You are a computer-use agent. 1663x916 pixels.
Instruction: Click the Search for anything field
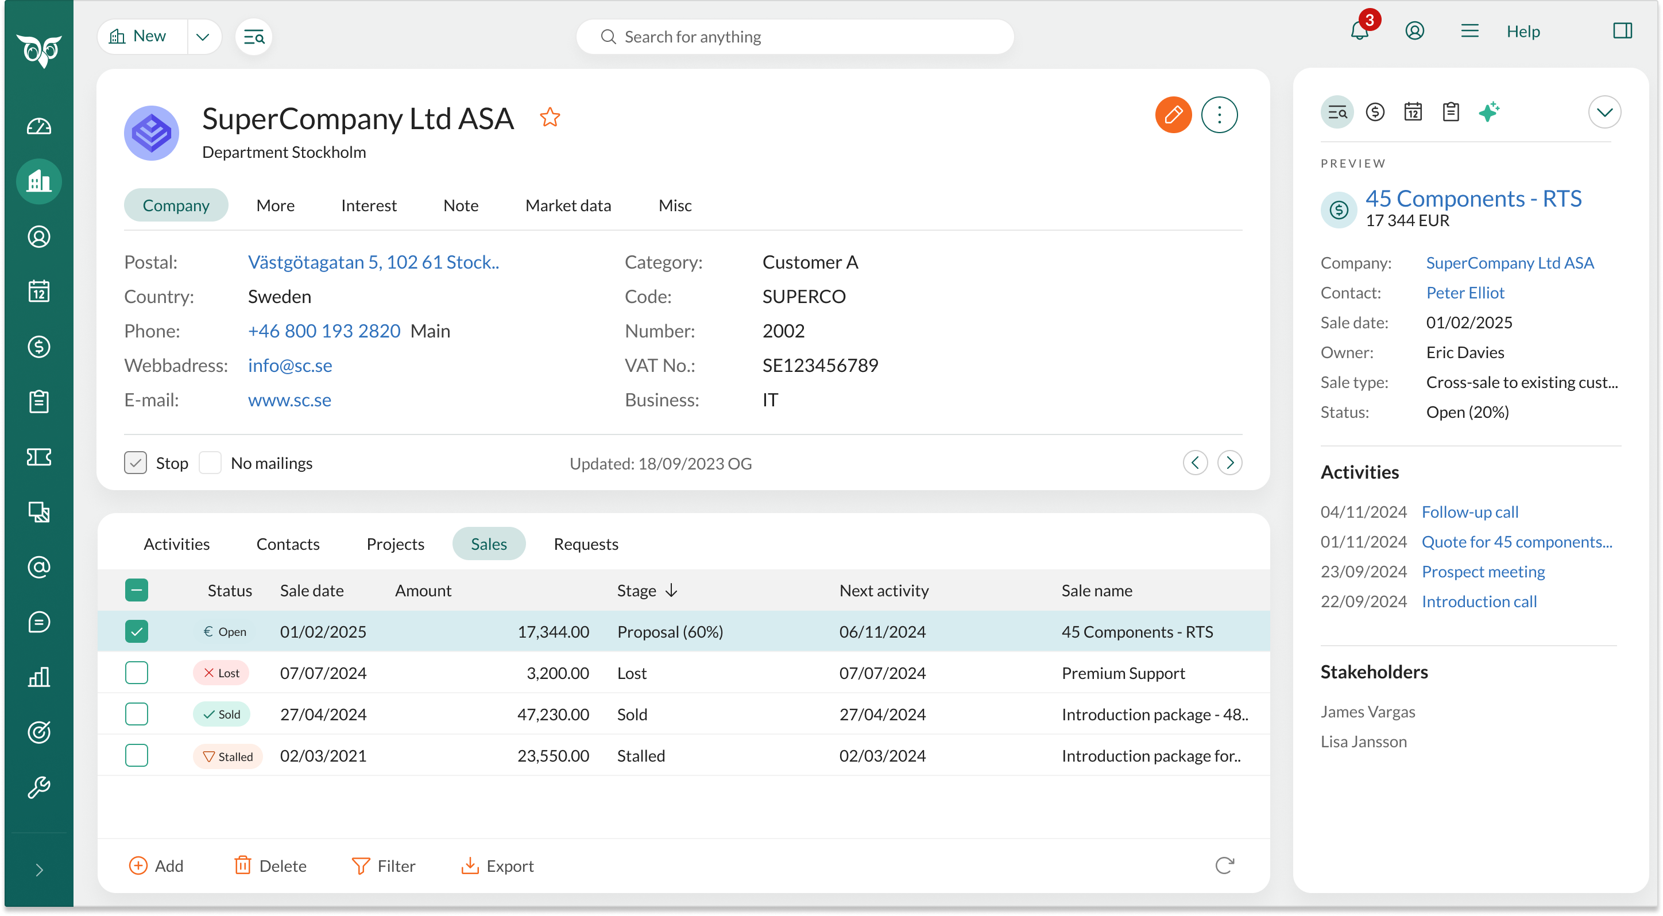tap(795, 37)
